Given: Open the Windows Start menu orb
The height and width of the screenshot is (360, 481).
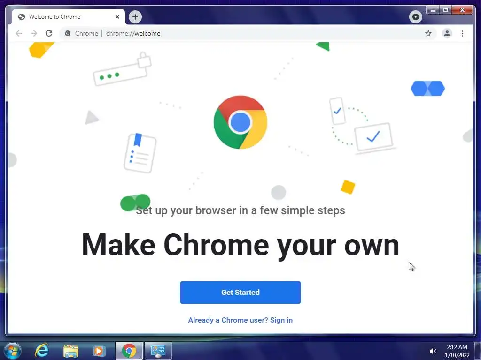Looking at the screenshot, I should coord(13,351).
